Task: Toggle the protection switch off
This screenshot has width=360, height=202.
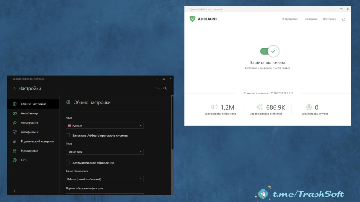Action: 269,51
